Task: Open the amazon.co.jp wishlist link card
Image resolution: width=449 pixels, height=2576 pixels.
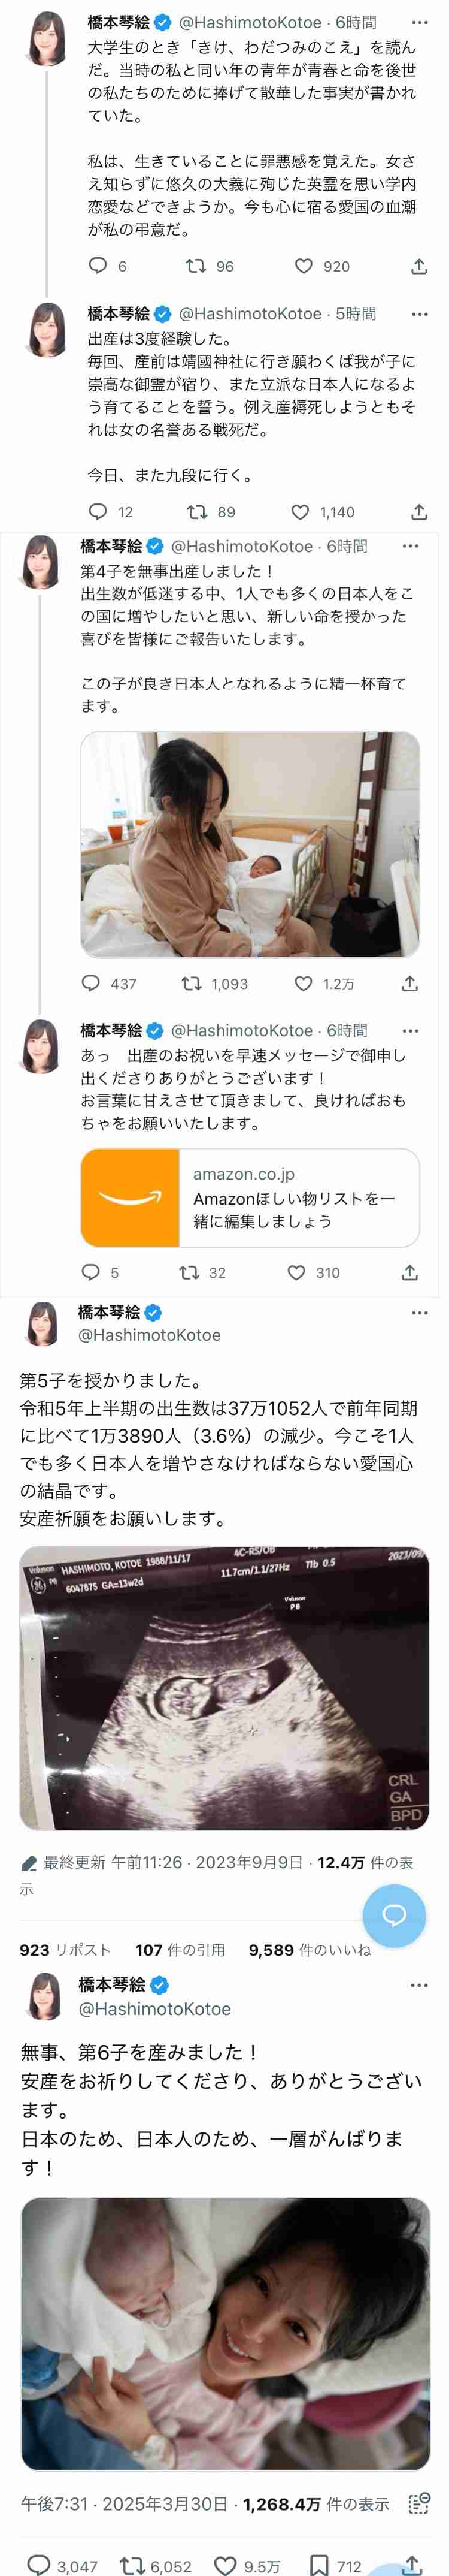Action: [x=250, y=1197]
